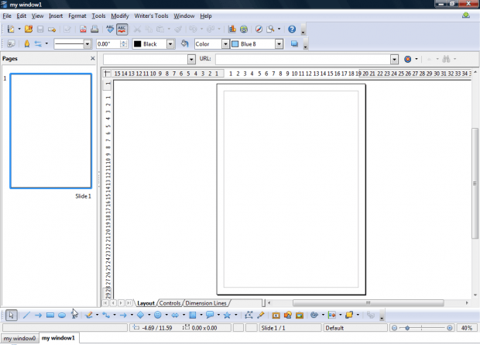Click the zoom in plus button

450,328
